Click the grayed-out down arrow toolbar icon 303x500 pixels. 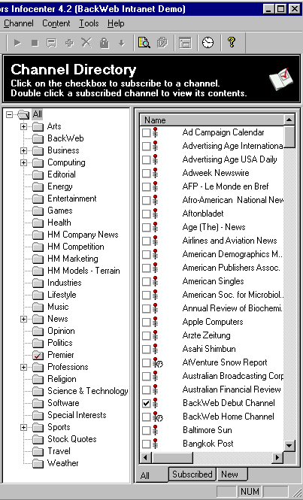tap(122, 43)
